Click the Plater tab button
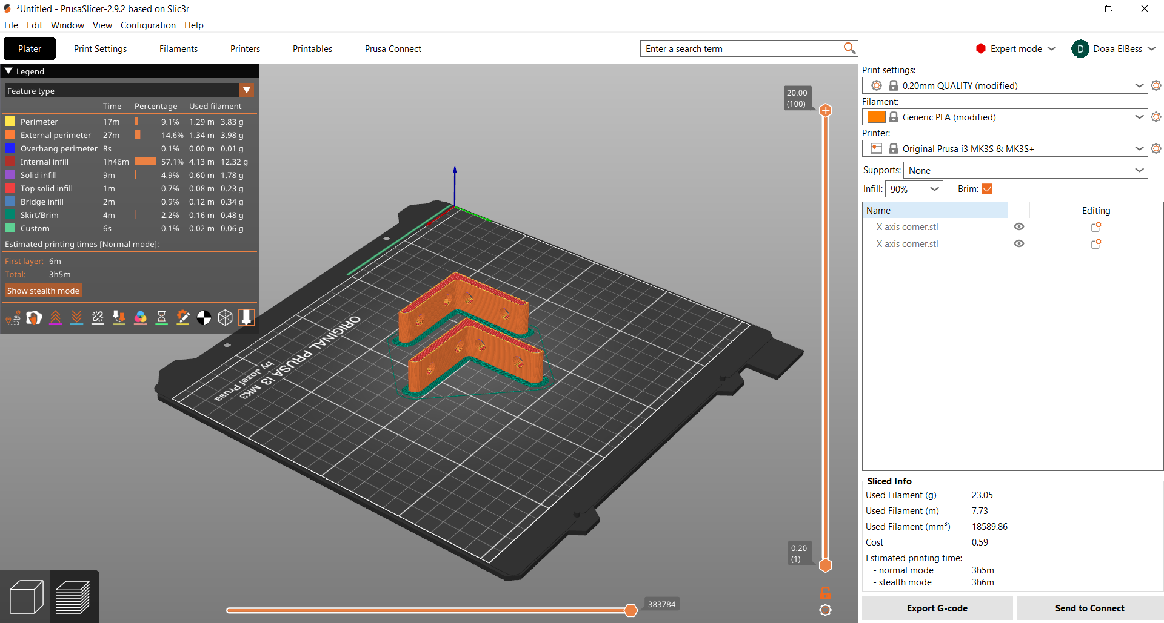This screenshot has height=623, width=1164. 30,49
